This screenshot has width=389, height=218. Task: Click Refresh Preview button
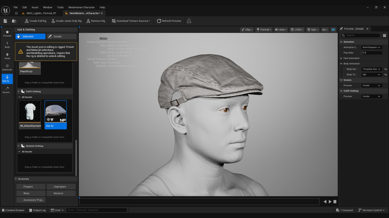click(169, 21)
